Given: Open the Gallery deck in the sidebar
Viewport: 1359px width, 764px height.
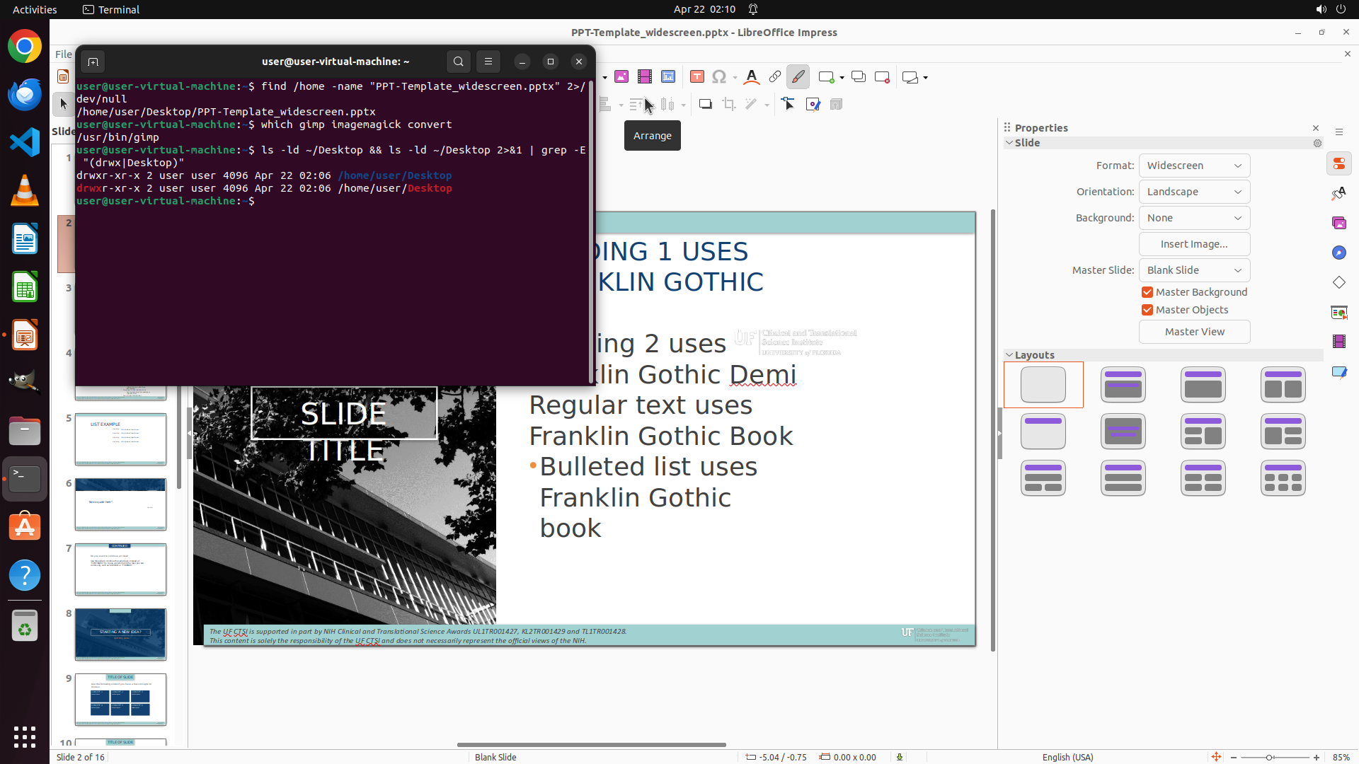Looking at the screenshot, I should point(1339,223).
